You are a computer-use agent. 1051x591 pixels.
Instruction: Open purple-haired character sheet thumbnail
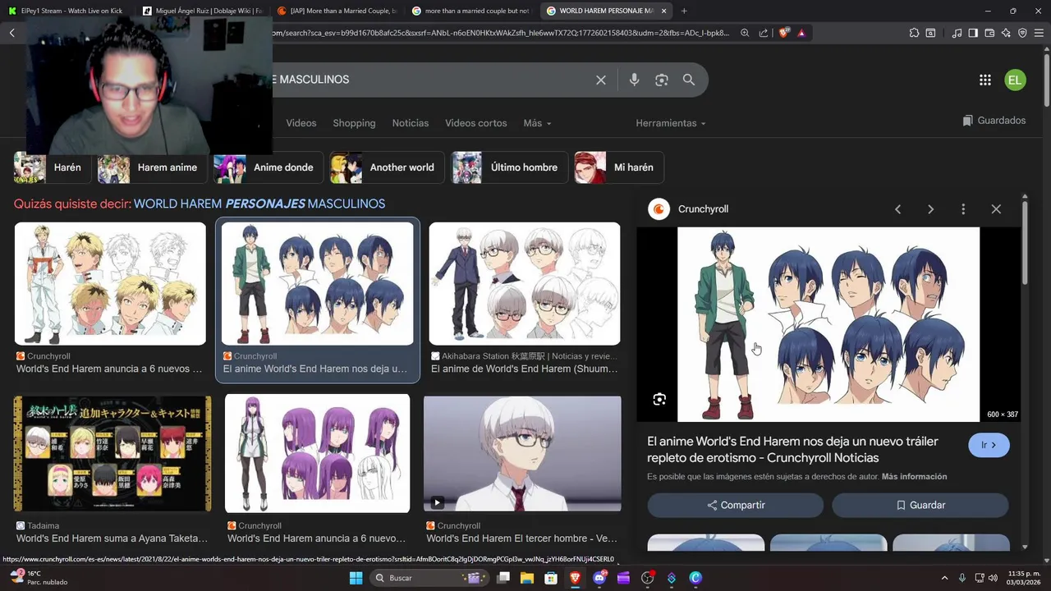(318, 454)
